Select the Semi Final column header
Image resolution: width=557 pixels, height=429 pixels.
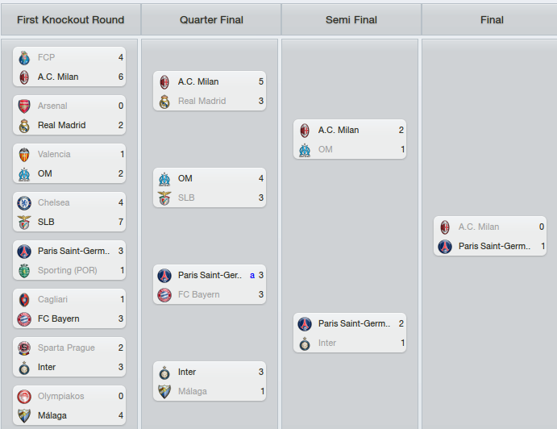[x=351, y=20]
